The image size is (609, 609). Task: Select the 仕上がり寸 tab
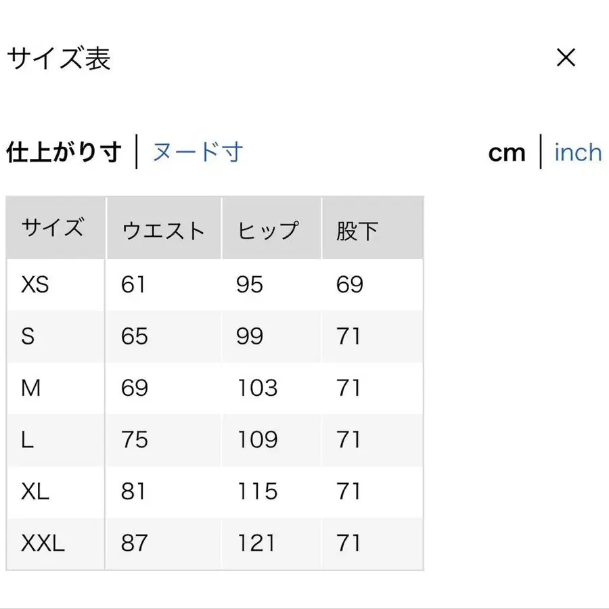tap(64, 152)
